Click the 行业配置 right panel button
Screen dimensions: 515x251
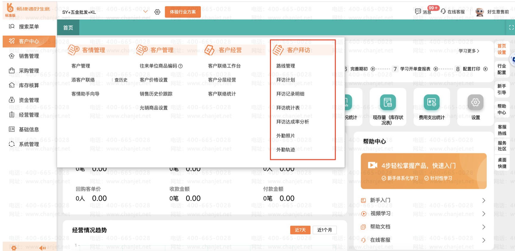(502, 69)
